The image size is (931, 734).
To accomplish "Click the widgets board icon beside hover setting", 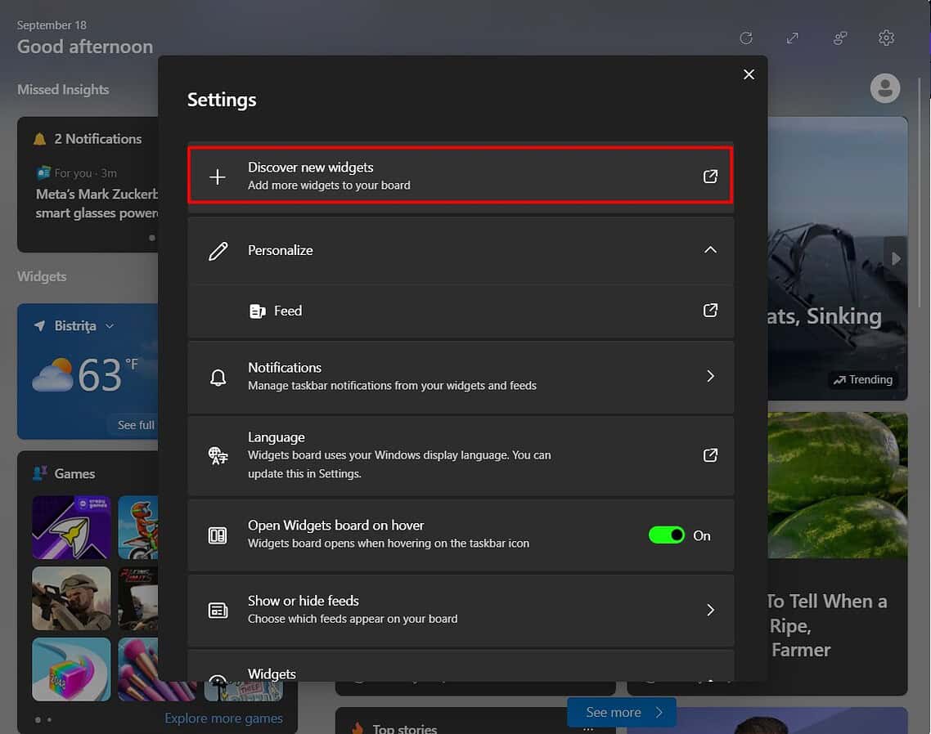I will click(218, 535).
